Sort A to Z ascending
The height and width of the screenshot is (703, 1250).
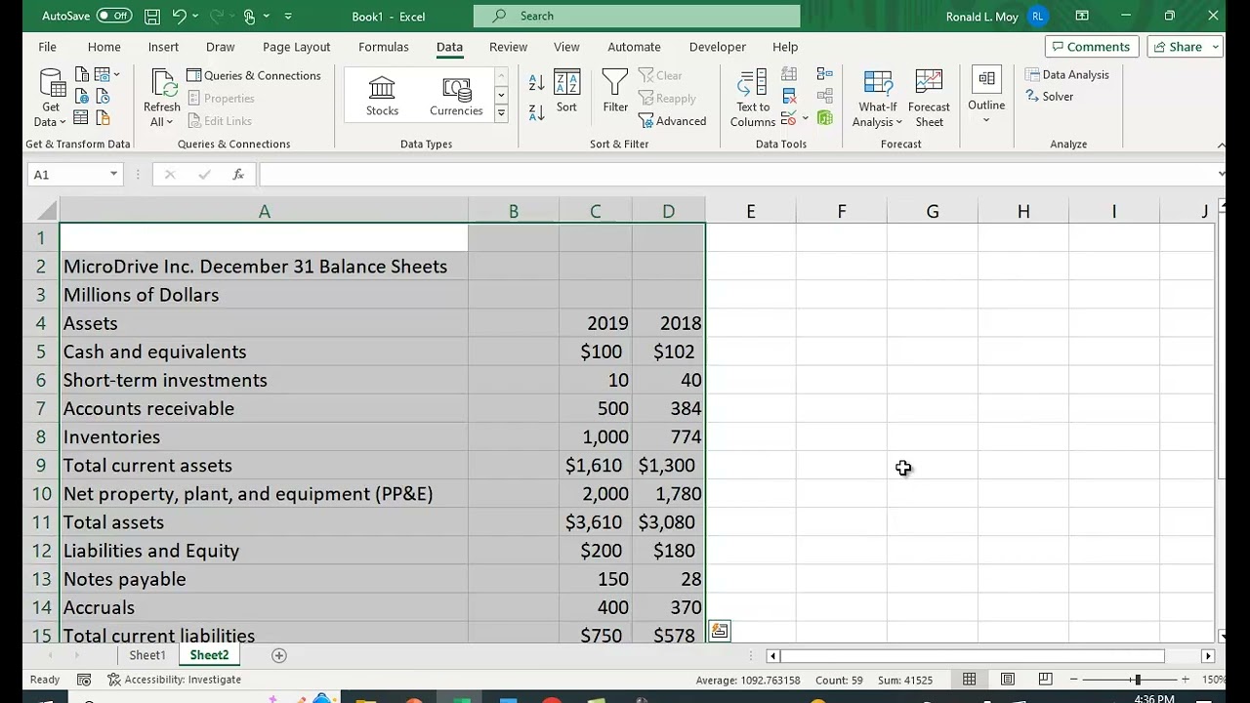536,85
